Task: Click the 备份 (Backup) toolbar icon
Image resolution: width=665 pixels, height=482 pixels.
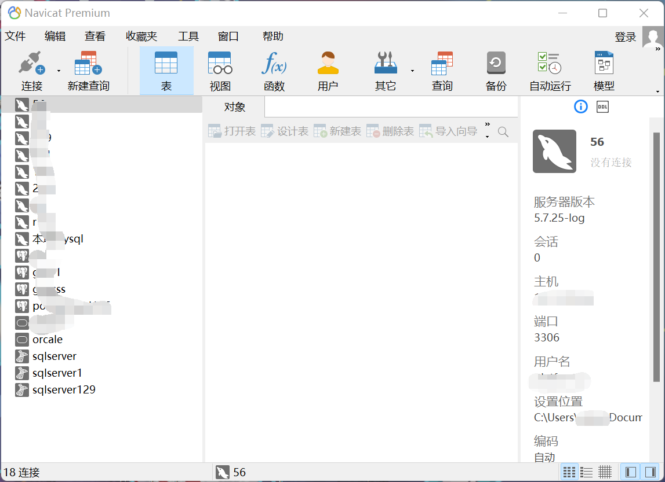Action: 496,63
